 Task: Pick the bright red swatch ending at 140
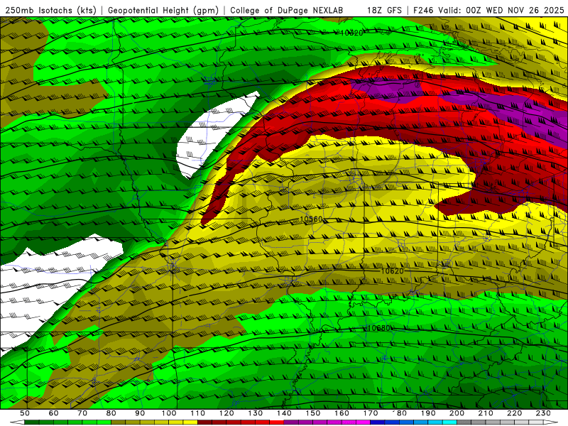point(277,422)
